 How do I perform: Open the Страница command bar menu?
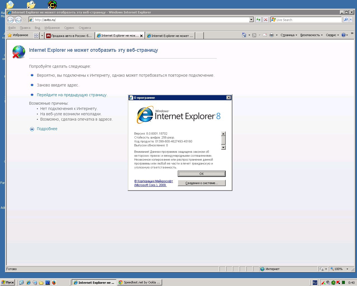(x=289, y=35)
